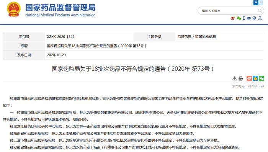Click the mobile phone icon in the header

pyautogui.click(x=244, y=18)
